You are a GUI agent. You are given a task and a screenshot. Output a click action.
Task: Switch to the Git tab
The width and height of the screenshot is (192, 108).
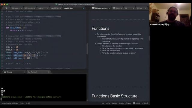[126, 8]
